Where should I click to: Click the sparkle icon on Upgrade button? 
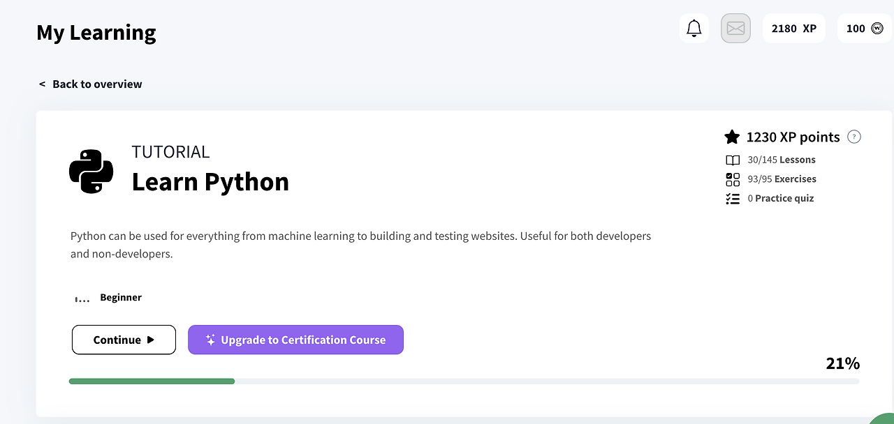click(210, 340)
